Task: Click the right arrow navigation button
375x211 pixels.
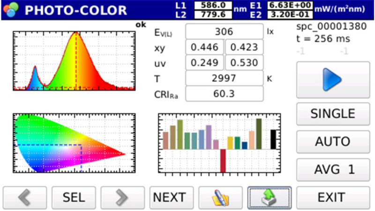Action: coord(122,198)
